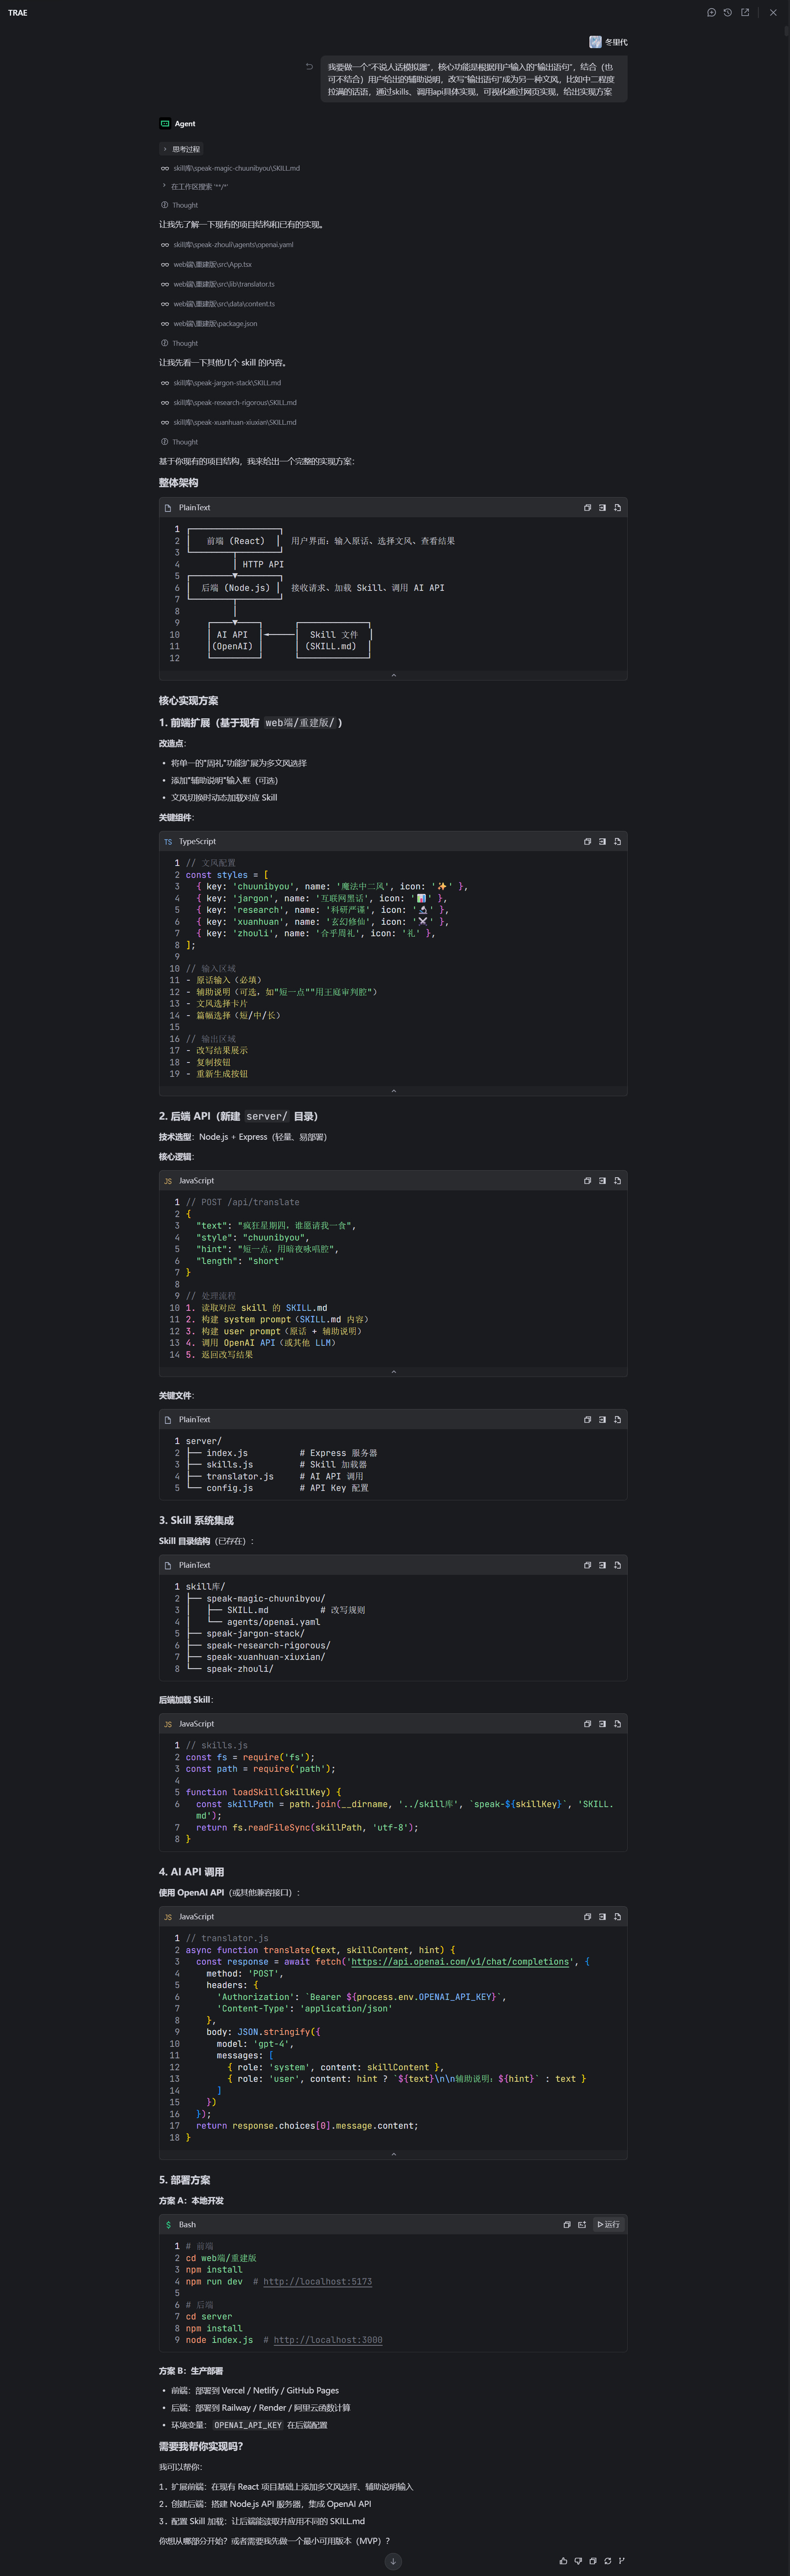This screenshot has width=790, height=2576.
Task: Insert TypeScript code block into editor
Action: click(x=602, y=842)
